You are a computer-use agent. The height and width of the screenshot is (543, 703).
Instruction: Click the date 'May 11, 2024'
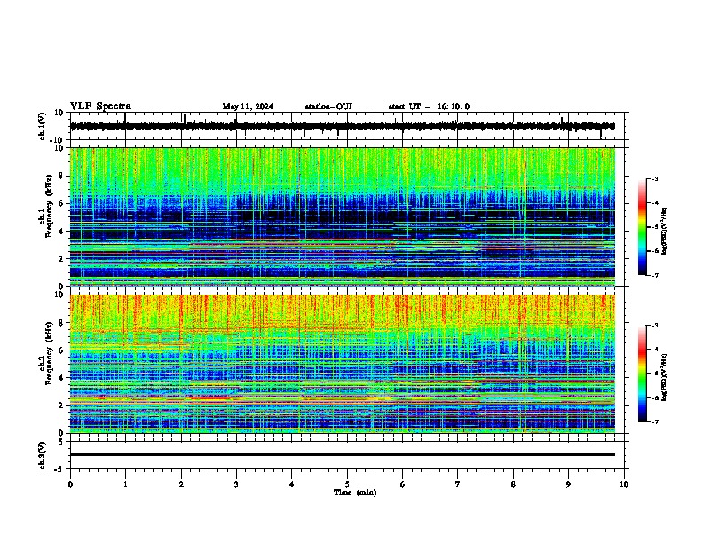(248, 106)
